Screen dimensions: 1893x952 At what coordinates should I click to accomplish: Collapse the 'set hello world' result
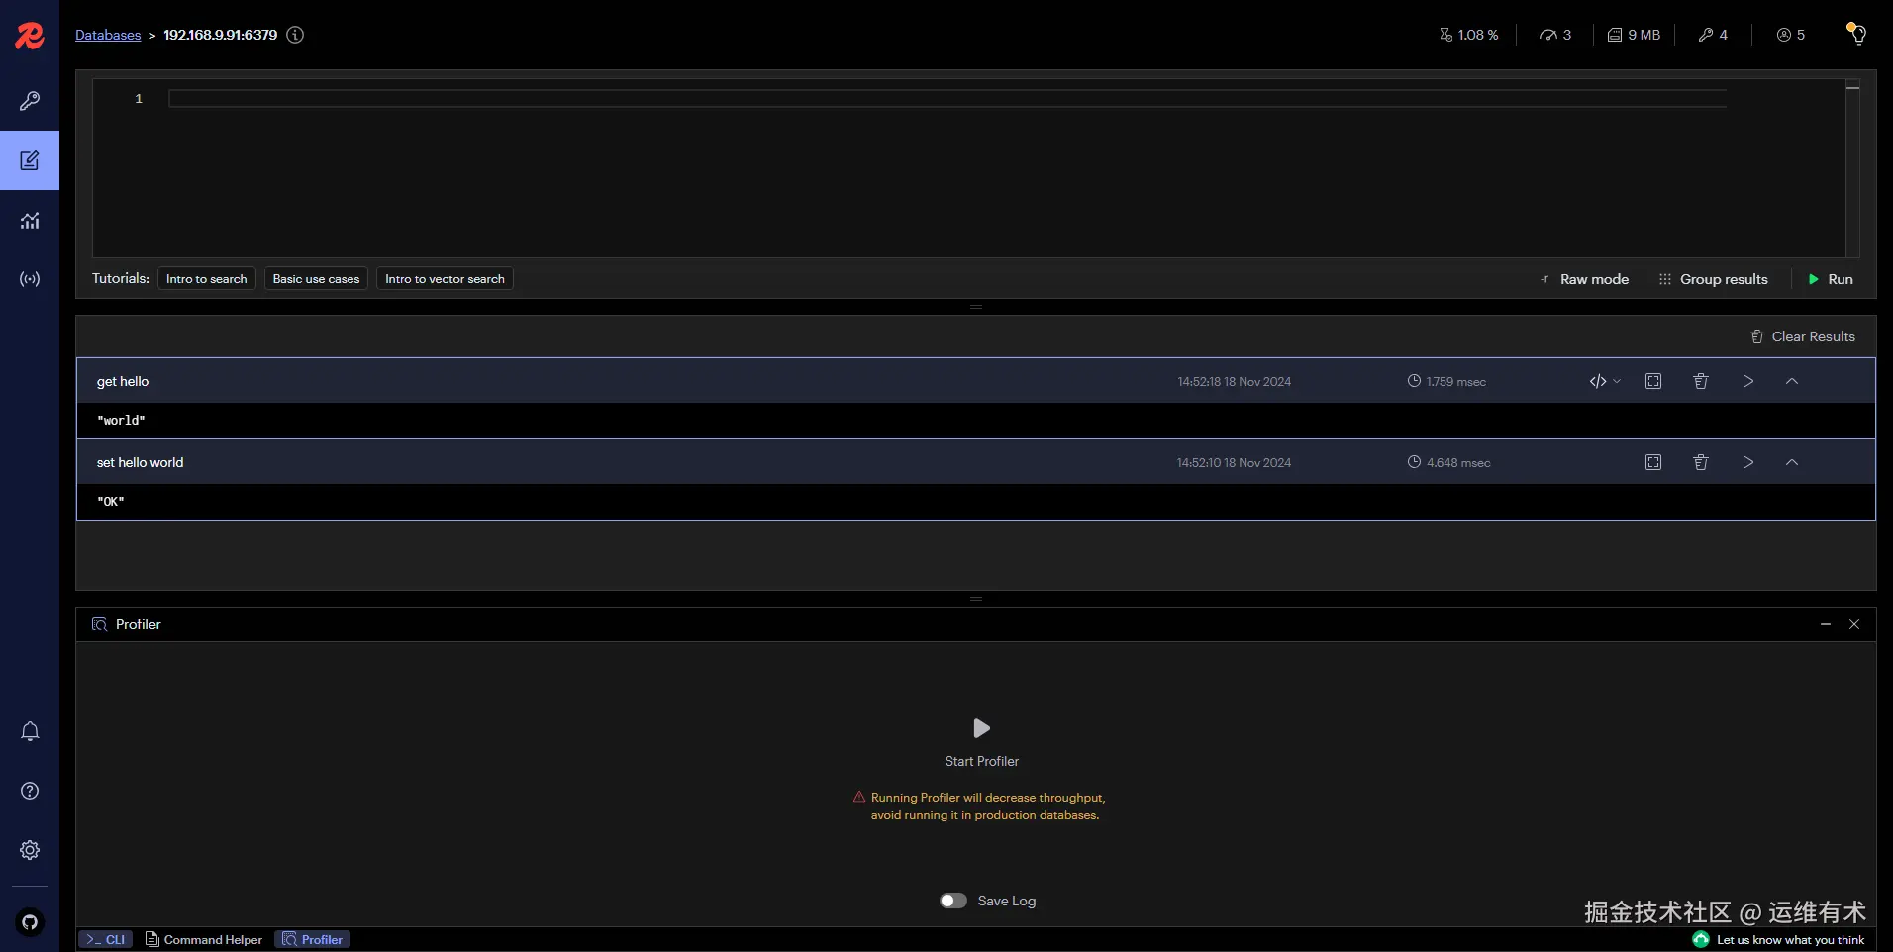[1791, 462]
